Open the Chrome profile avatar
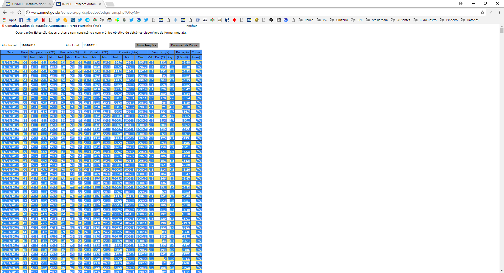The image size is (504, 273). click(461, 3)
